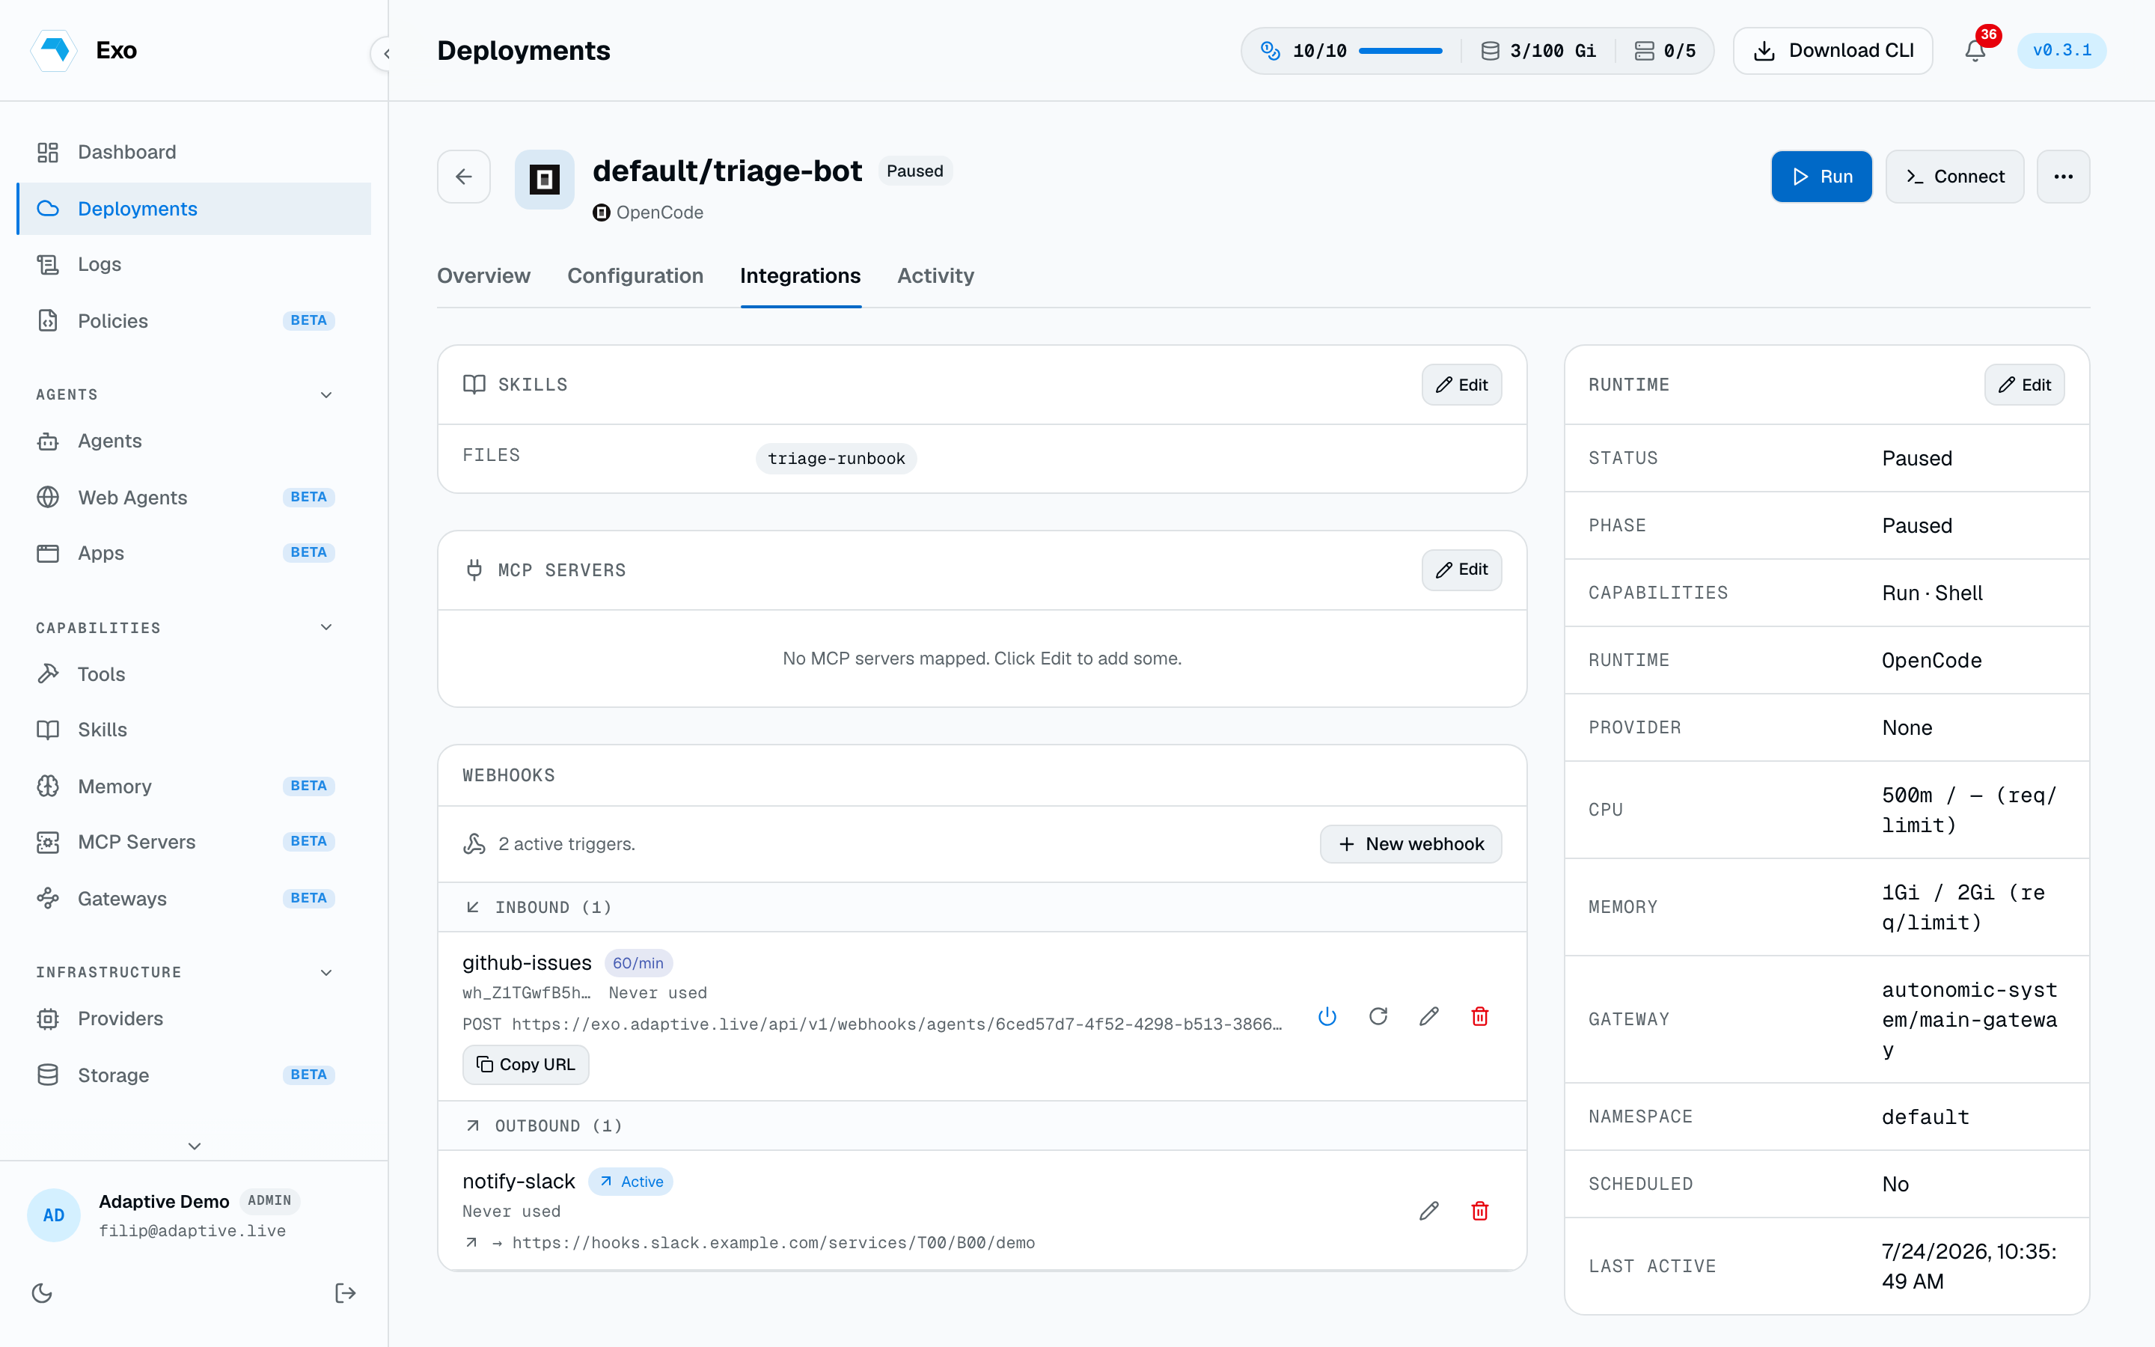Switch to the Overview tab

(483, 276)
